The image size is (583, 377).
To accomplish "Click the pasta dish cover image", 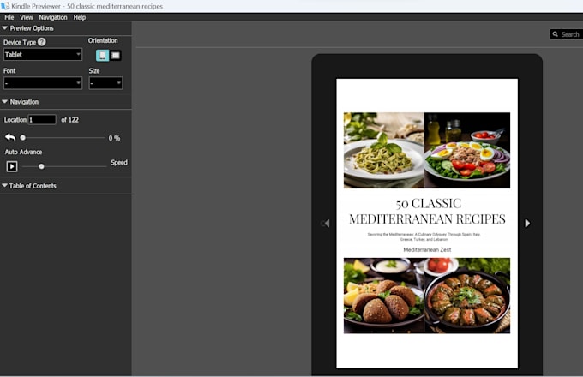I will [x=384, y=150].
